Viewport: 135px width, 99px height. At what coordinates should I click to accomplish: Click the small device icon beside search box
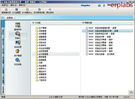(x=104, y=5)
